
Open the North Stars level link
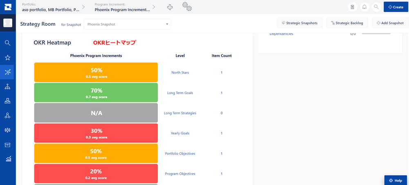[x=180, y=73]
